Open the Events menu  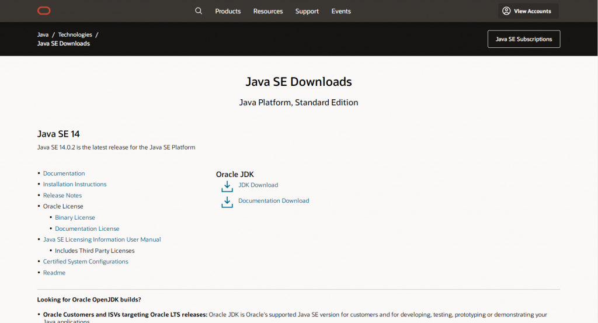[x=341, y=11]
